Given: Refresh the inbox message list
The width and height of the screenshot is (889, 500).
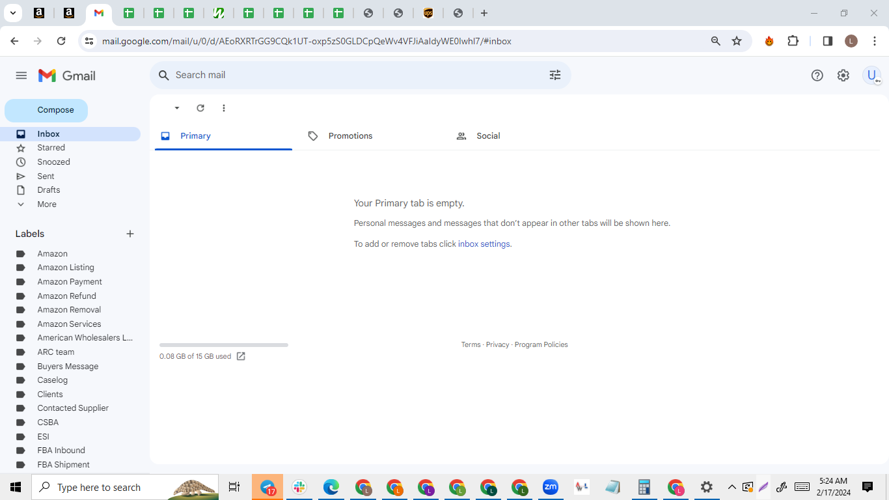Looking at the screenshot, I should coord(200,108).
